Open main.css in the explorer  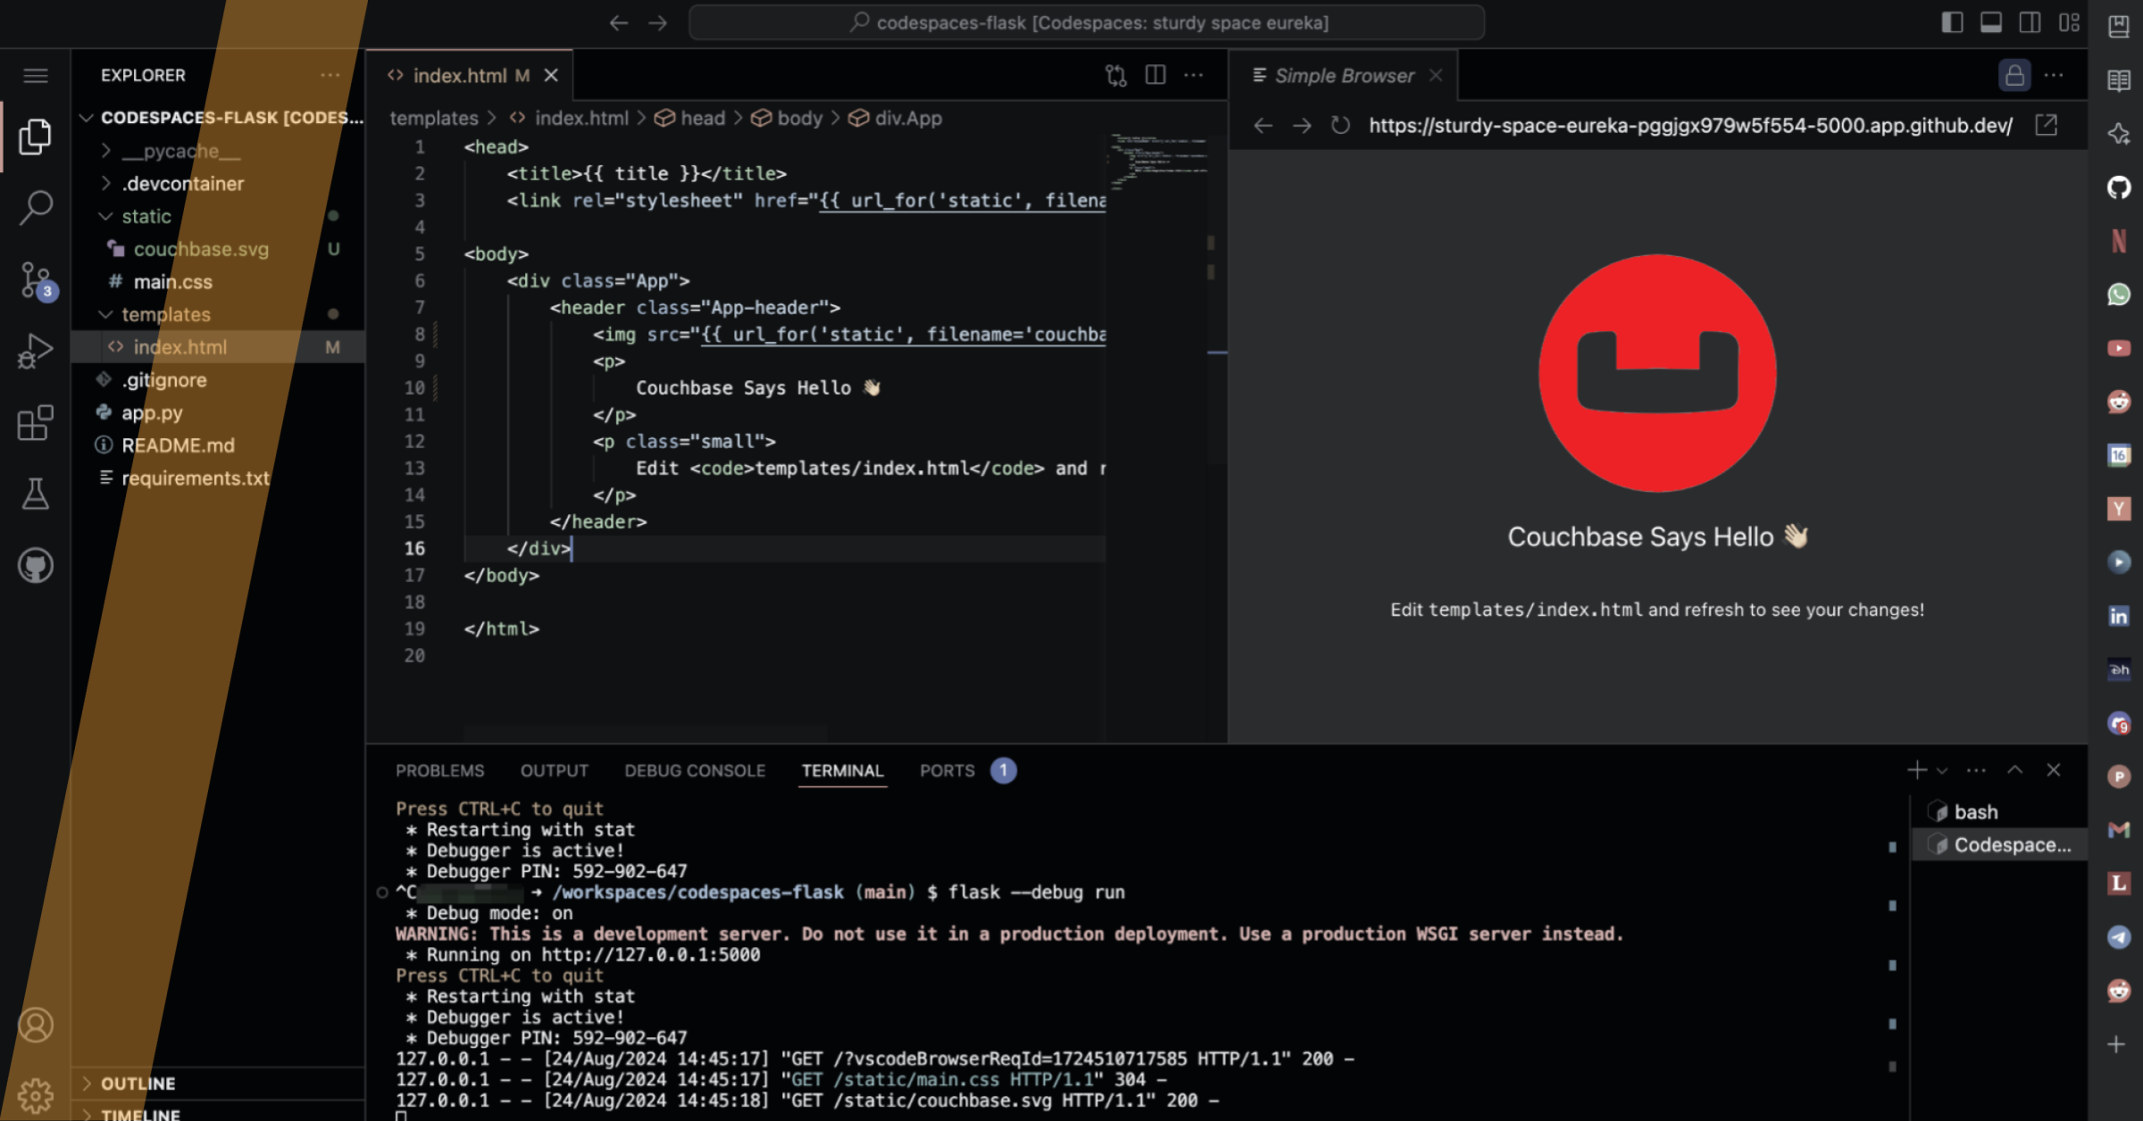click(218, 282)
